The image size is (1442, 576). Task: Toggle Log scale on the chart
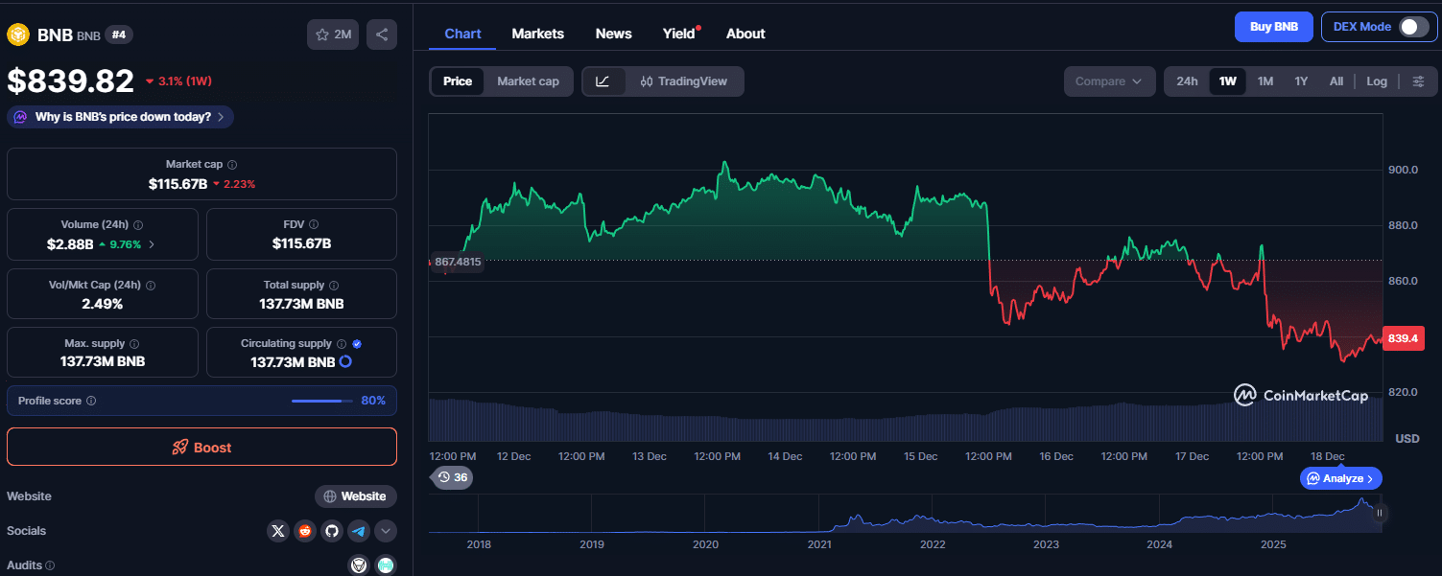click(x=1377, y=81)
